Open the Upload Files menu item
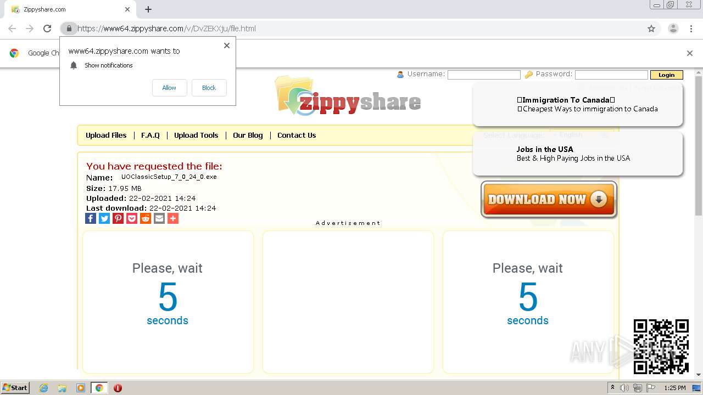Viewport: 703px width, 395px height. (106, 135)
